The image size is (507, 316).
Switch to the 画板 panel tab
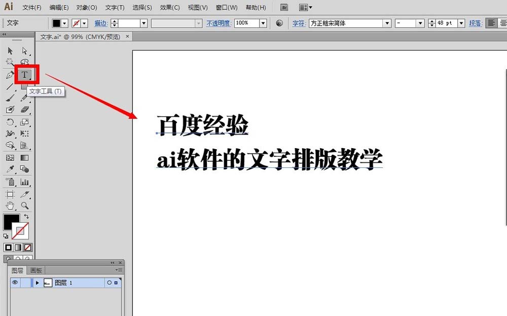(x=36, y=270)
